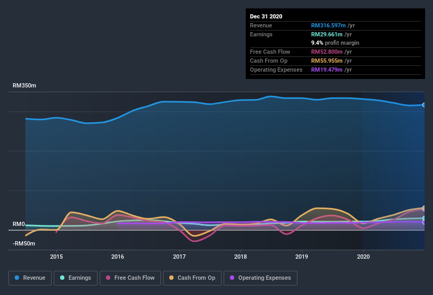Toggle the Revenue legend button
Image resolution: width=433 pixels, height=295 pixels.
pyautogui.click(x=30, y=278)
